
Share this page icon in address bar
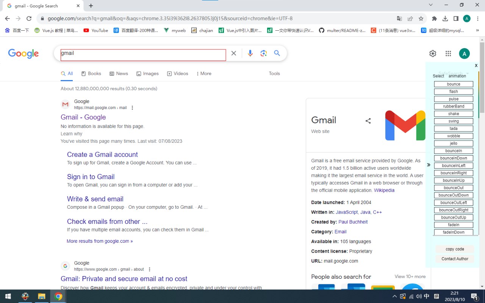point(410,19)
